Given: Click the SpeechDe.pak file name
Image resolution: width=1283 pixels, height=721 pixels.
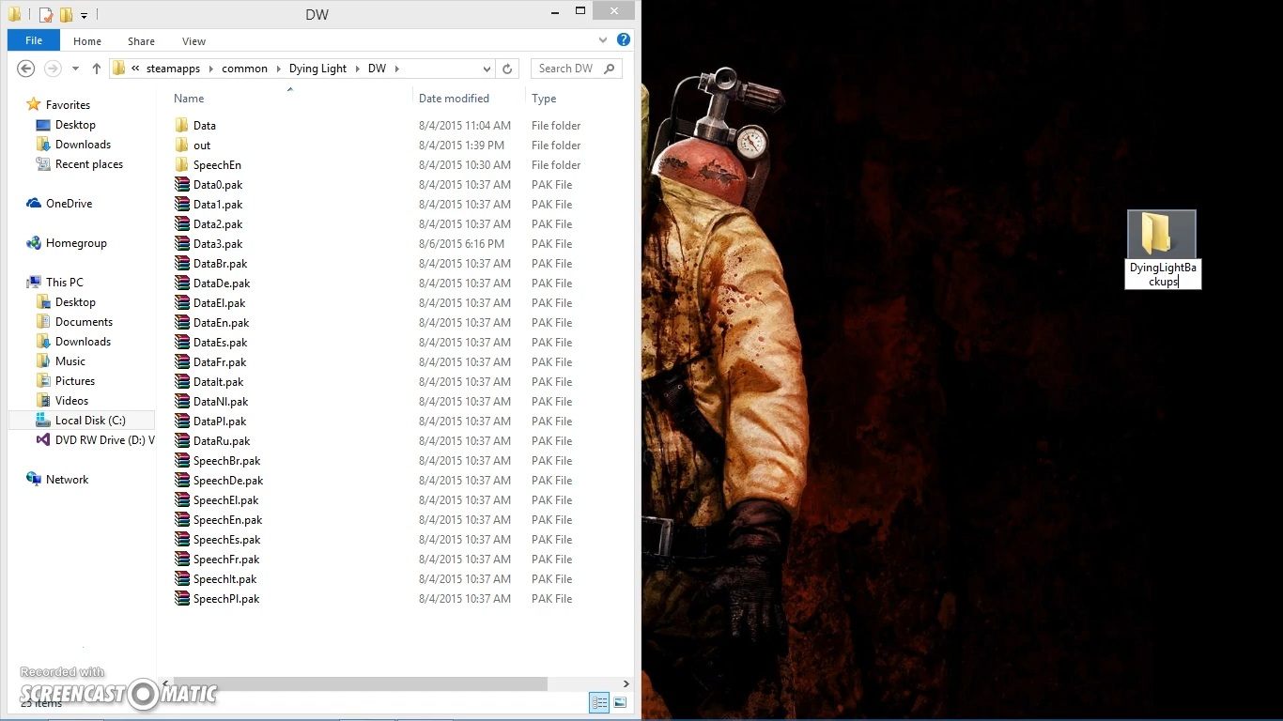Looking at the screenshot, I should pyautogui.click(x=228, y=481).
